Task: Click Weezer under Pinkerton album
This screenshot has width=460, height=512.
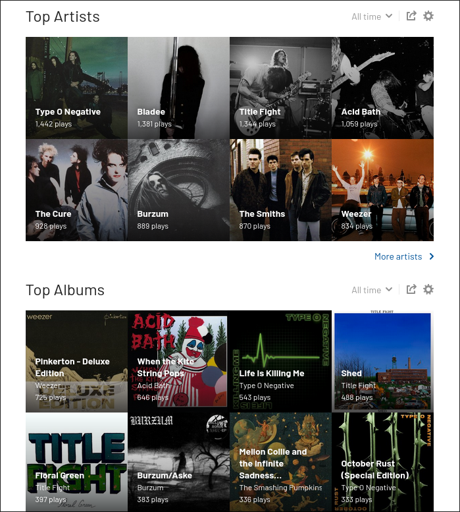Action: pyautogui.click(x=48, y=385)
